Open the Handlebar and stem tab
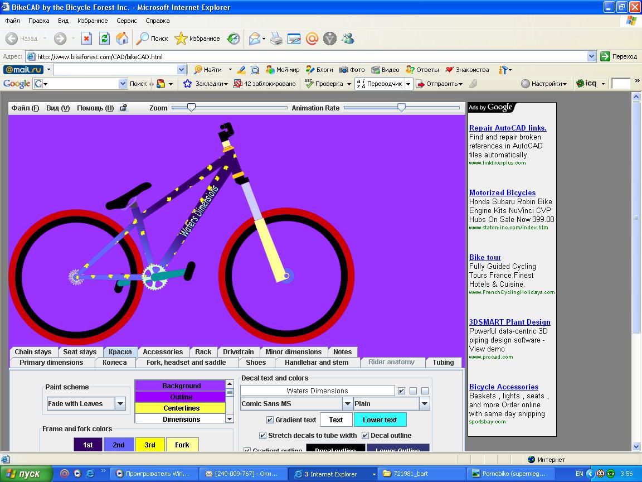This screenshot has height=482, width=642. 317,363
